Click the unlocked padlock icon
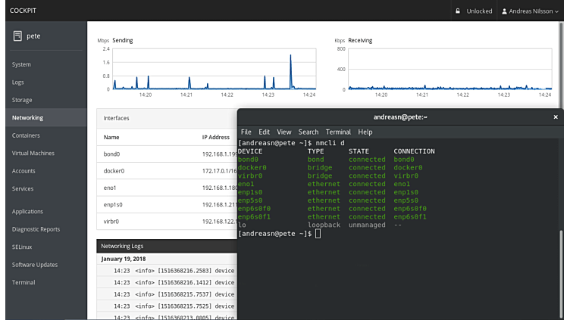This screenshot has width=570, height=320. [457, 11]
